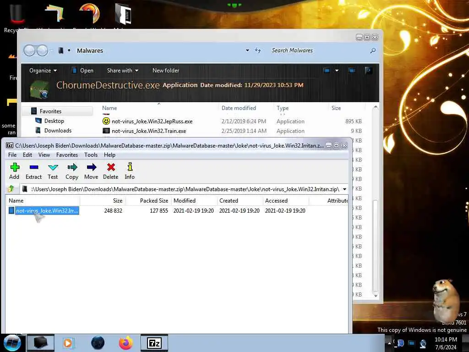Open the 7-Zip Help menu
The height and width of the screenshot is (352, 469).
pos(109,155)
